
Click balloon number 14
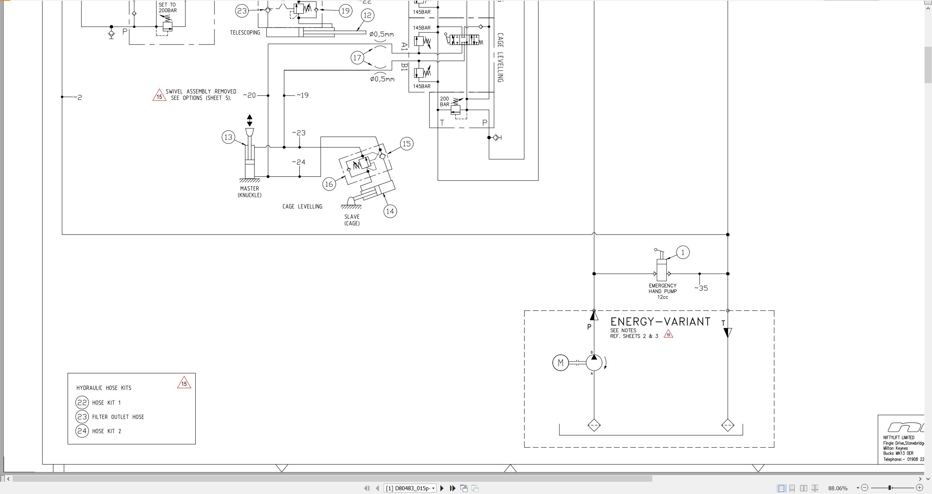[x=390, y=211]
